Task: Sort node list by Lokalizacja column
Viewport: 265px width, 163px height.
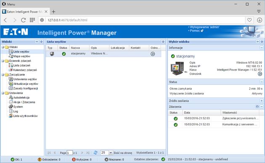Action: (x=119, y=48)
